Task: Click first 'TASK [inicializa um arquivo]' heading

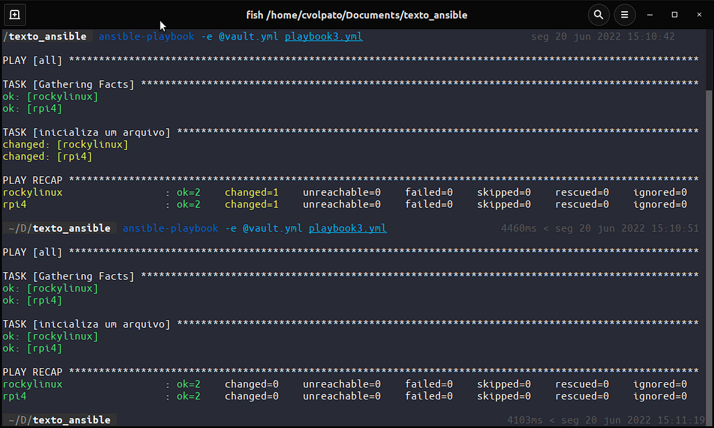Action: click(x=86, y=132)
